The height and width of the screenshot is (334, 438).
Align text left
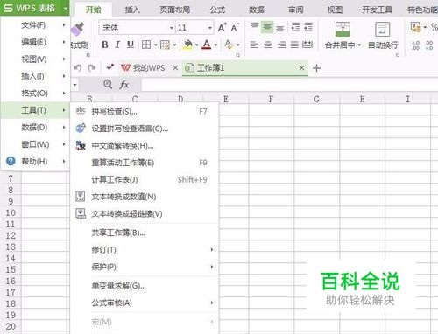pos(254,45)
